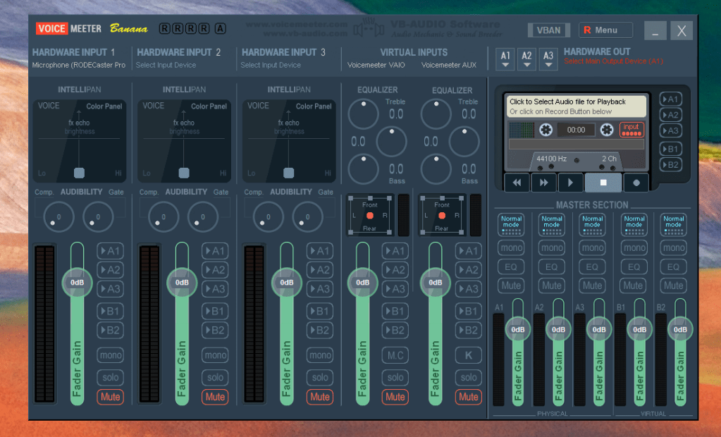Screen dimensions: 721x437
Task: Turn the Treble knob of Voicemeeter VAIO equalizer
Action: pyautogui.click(x=363, y=113)
